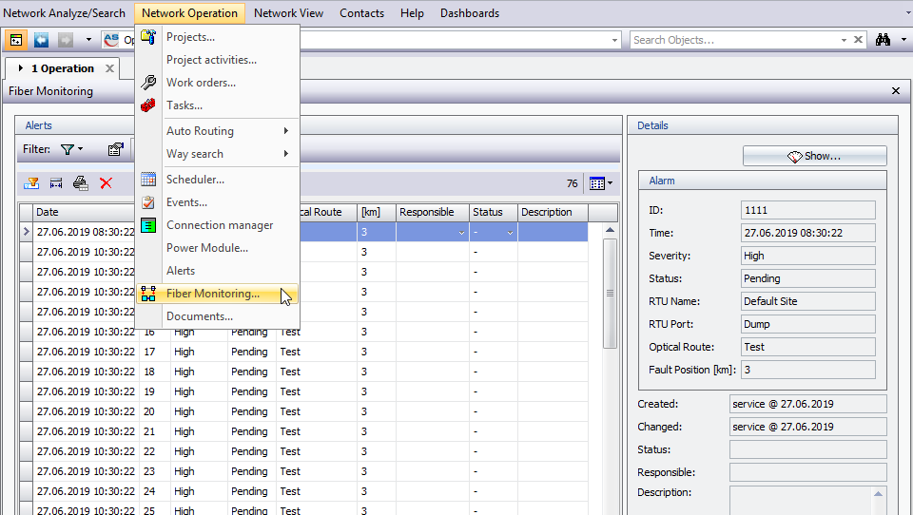Click the green Connection manager icon

coord(148,225)
